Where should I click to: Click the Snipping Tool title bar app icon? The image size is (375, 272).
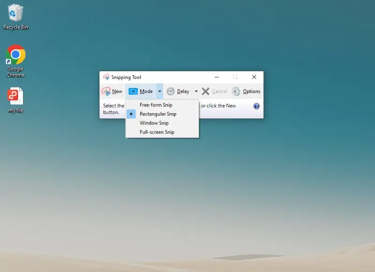(106, 78)
